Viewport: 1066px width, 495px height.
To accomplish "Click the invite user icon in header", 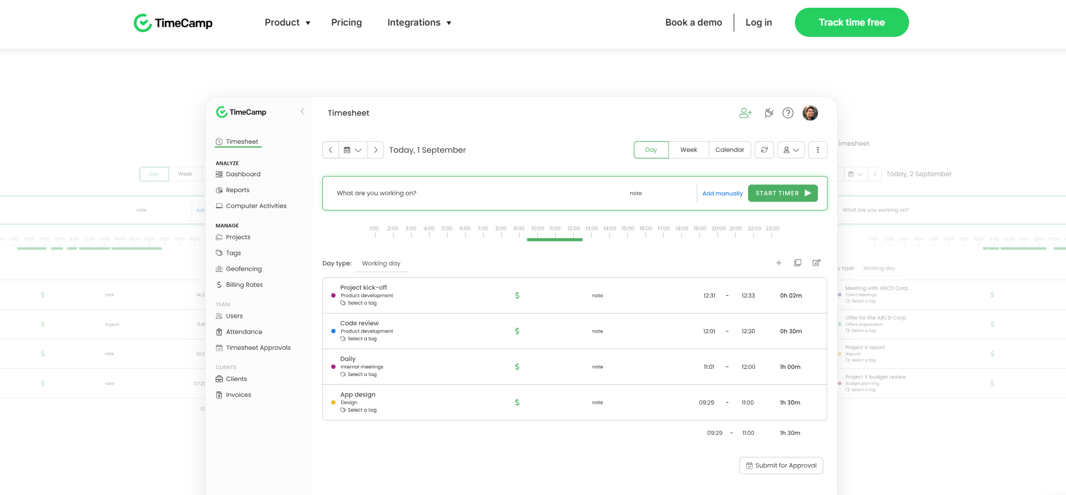I will pos(746,113).
